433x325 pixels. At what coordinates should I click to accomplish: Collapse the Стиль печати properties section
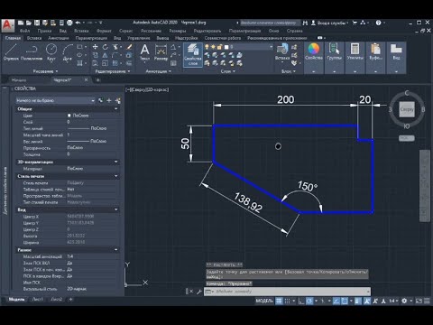click(115, 176)
